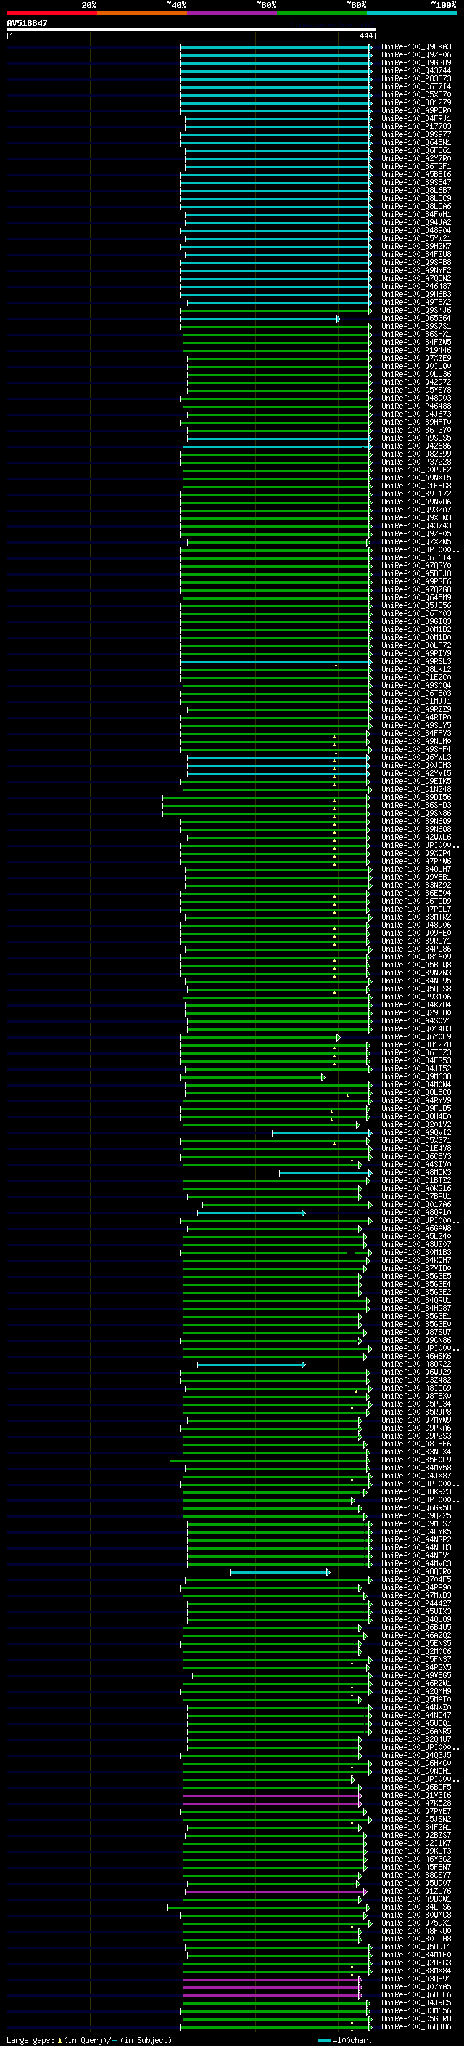This screenshot has width=464, height=2046.
Task: Select the label UniRef100_A9PCR0
Action: pyautogui.click(x=415, y=110)
